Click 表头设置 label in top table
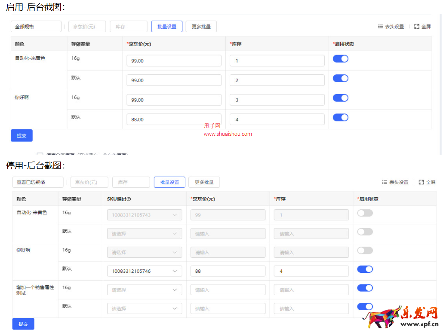Image resolution: width=443 pixels, height=333 pixels. [x=394, y=27]
